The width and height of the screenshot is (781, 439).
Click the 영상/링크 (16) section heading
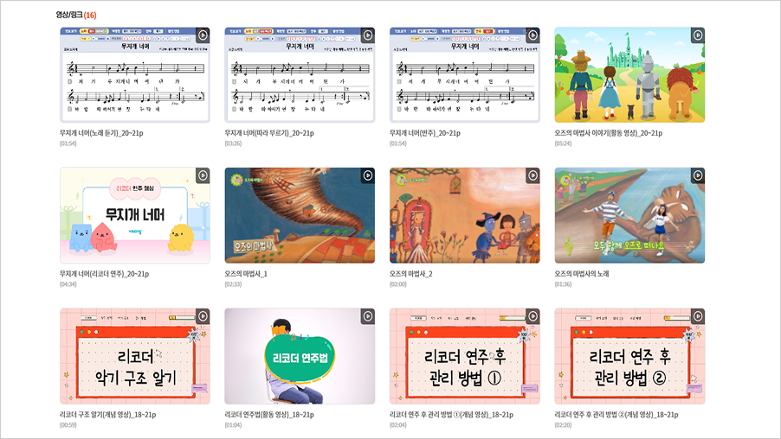pos(76,15)
